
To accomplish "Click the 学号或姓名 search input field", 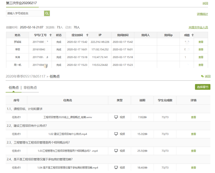I will coord(25,13).
